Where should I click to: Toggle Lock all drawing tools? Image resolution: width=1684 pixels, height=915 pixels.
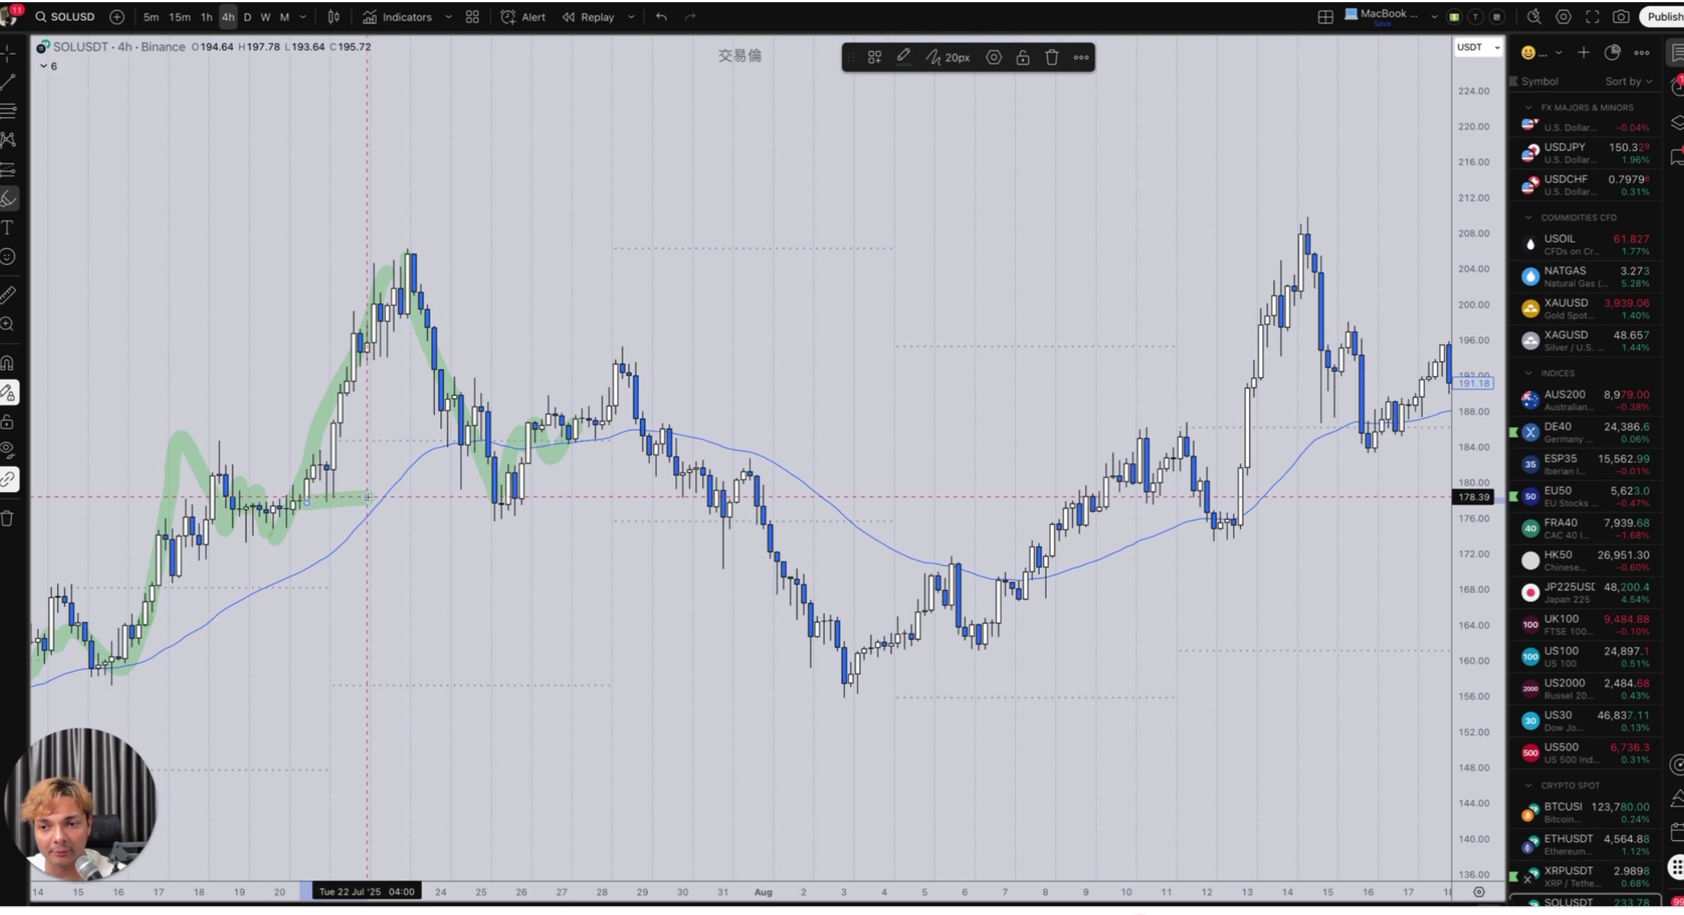(8, 422)
